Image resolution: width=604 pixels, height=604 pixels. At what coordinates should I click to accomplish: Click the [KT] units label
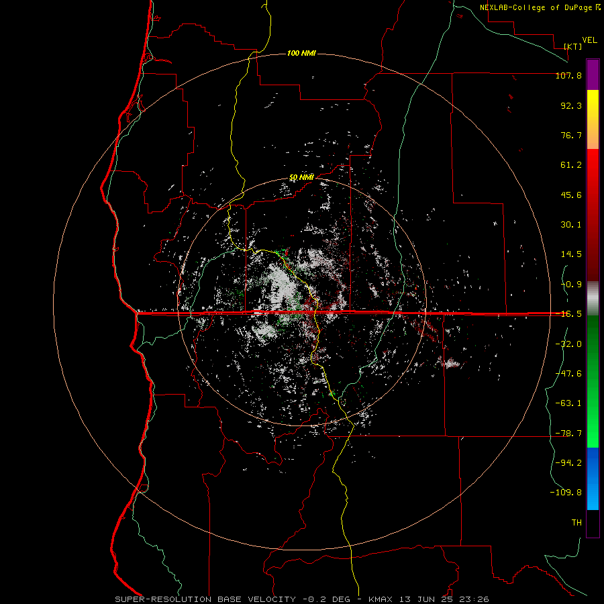(x=573, y=46)
